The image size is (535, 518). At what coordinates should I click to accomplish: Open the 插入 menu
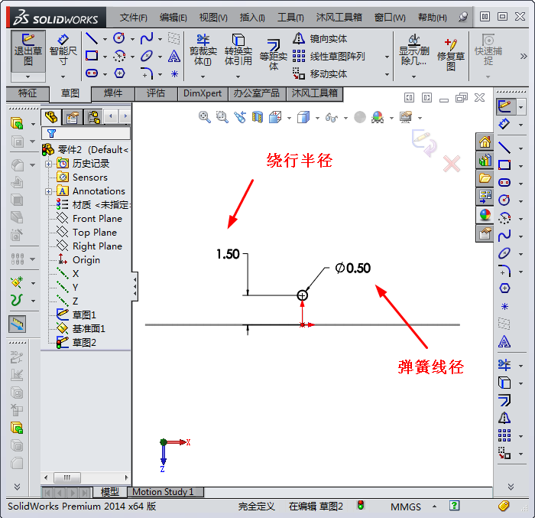[252, 18]
